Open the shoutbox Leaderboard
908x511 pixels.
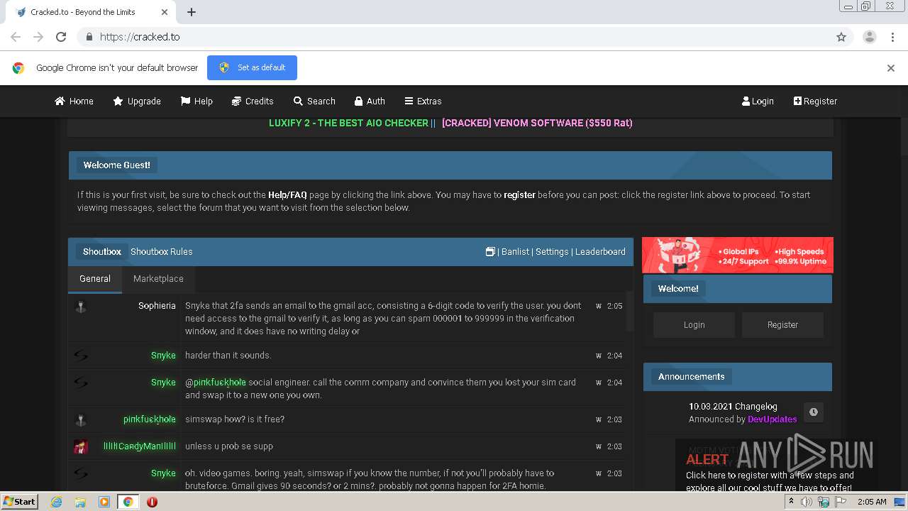point(600,251)
